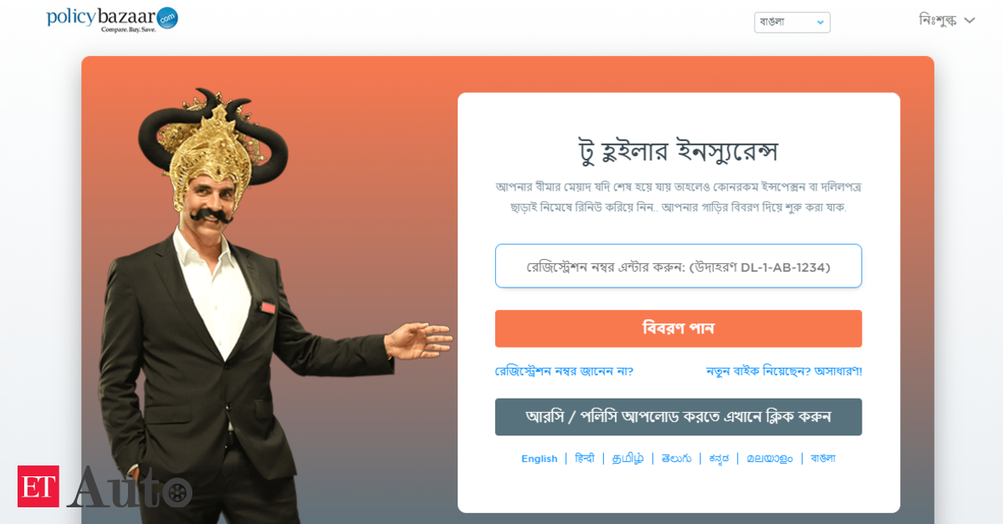Select हिन्दी from the language row
The image size is (1003, 524).
[585, 459]
